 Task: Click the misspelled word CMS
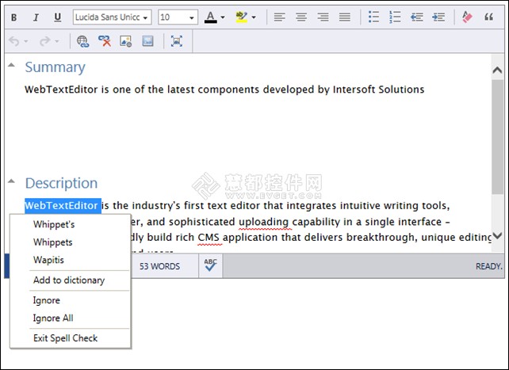pos(209,238)
